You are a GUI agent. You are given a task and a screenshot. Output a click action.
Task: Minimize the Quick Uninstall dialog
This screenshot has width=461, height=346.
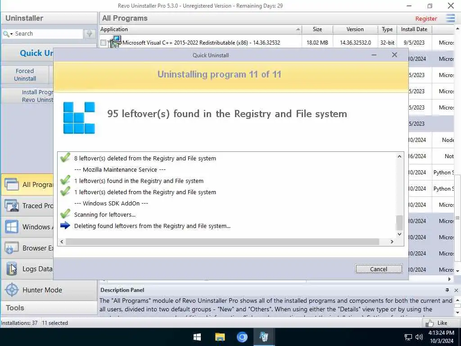(374, 55)
